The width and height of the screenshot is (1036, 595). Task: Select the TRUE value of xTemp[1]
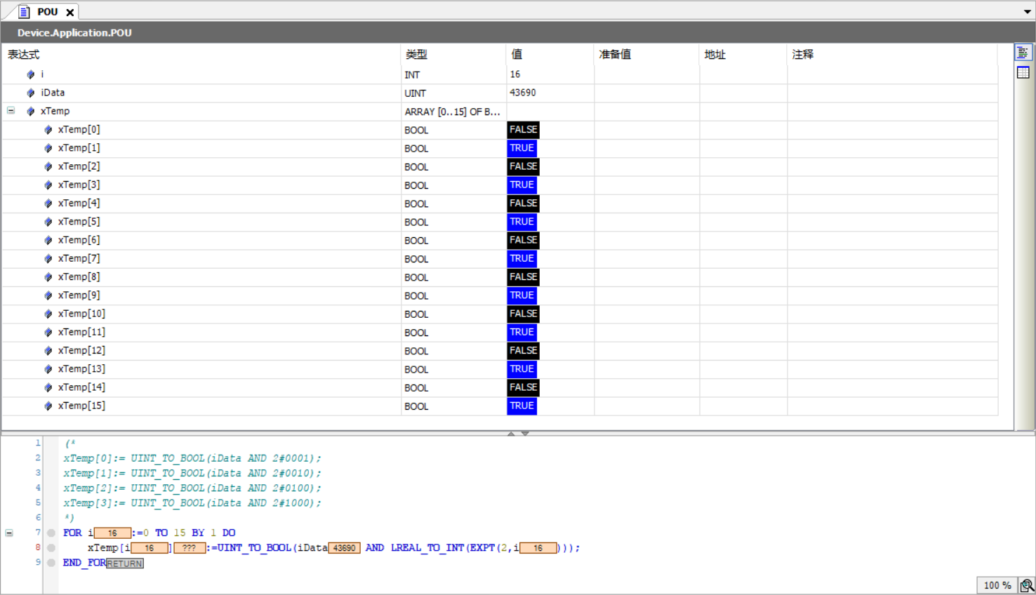click(522, 148)
